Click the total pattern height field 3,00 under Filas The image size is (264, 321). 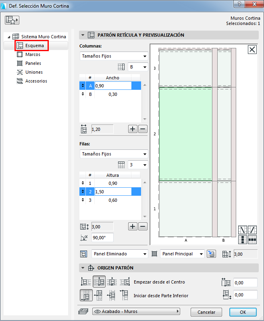pos(102,227)
